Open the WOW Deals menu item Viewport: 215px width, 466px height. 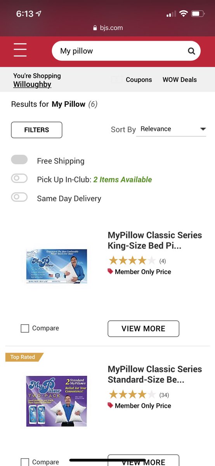tap(180, 80)
